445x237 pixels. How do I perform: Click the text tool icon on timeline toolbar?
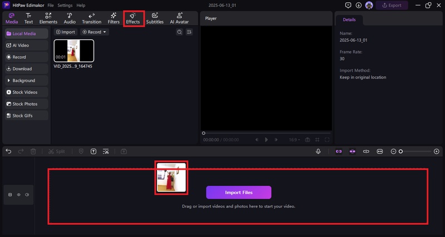[x=93, y=151]
